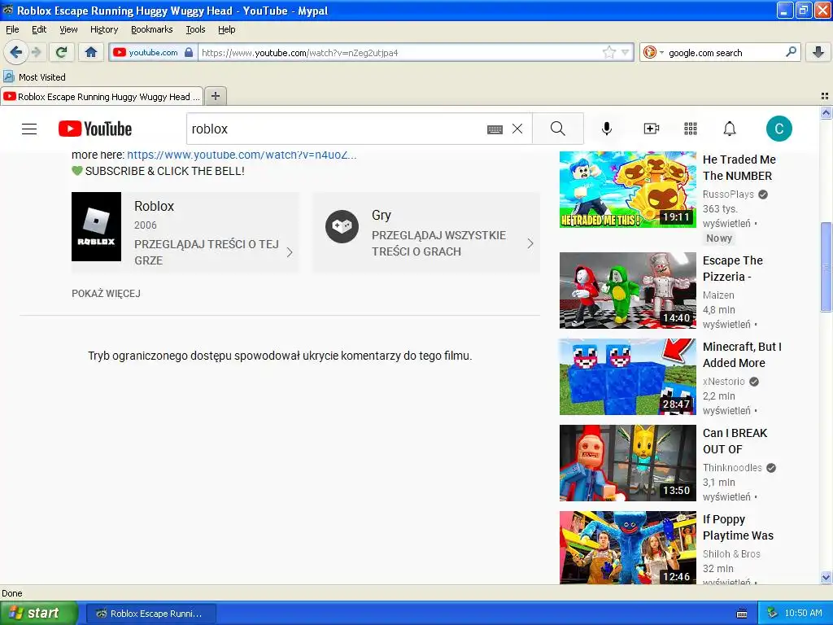
Task: Click the padlock site security icon
Action: coord(189,52)
